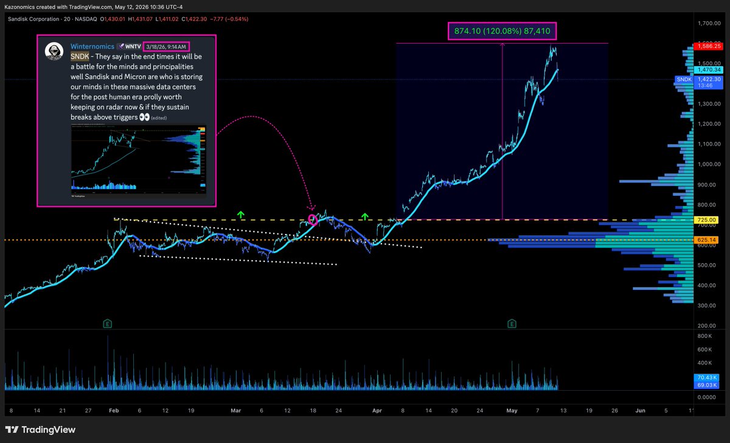Click the 400K volume axis label
Image resolution: width=730 pixels, height=443 pixels.
pyautogui.click(x=704, y=363)
